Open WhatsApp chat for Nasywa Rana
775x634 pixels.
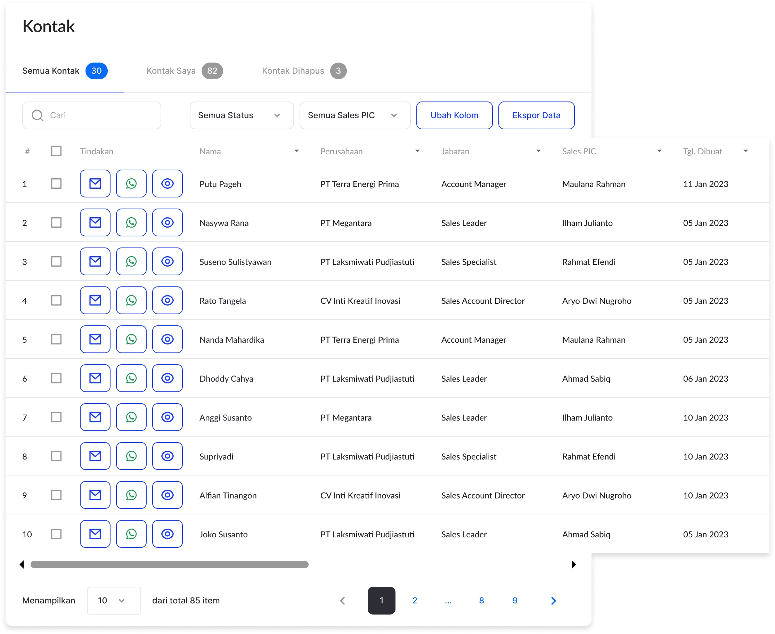[131, 222]
